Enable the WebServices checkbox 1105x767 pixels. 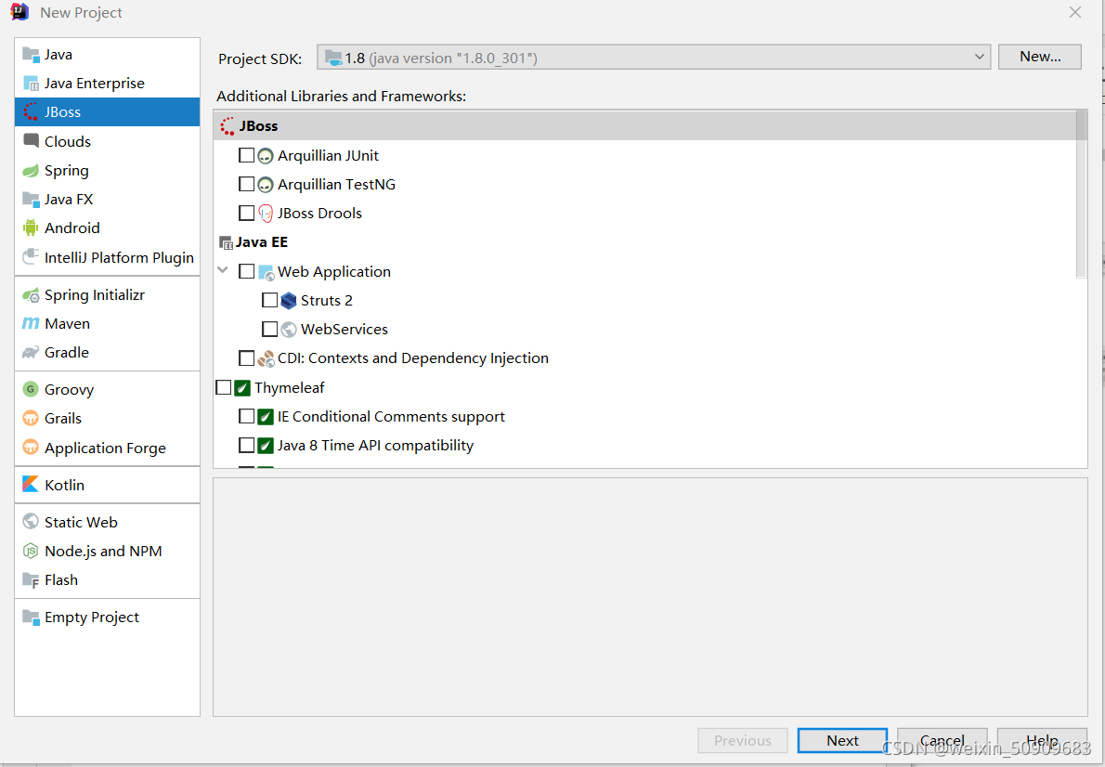pyautogui.click(x=270, y=330)
